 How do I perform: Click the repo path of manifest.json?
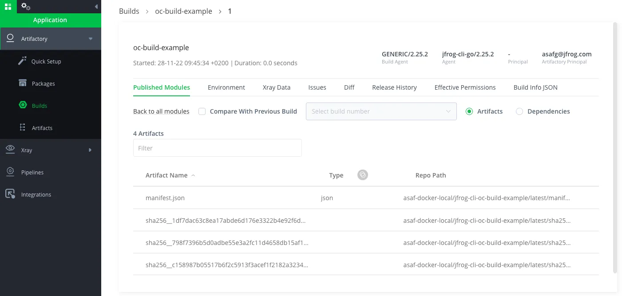(x=487, y=198)
